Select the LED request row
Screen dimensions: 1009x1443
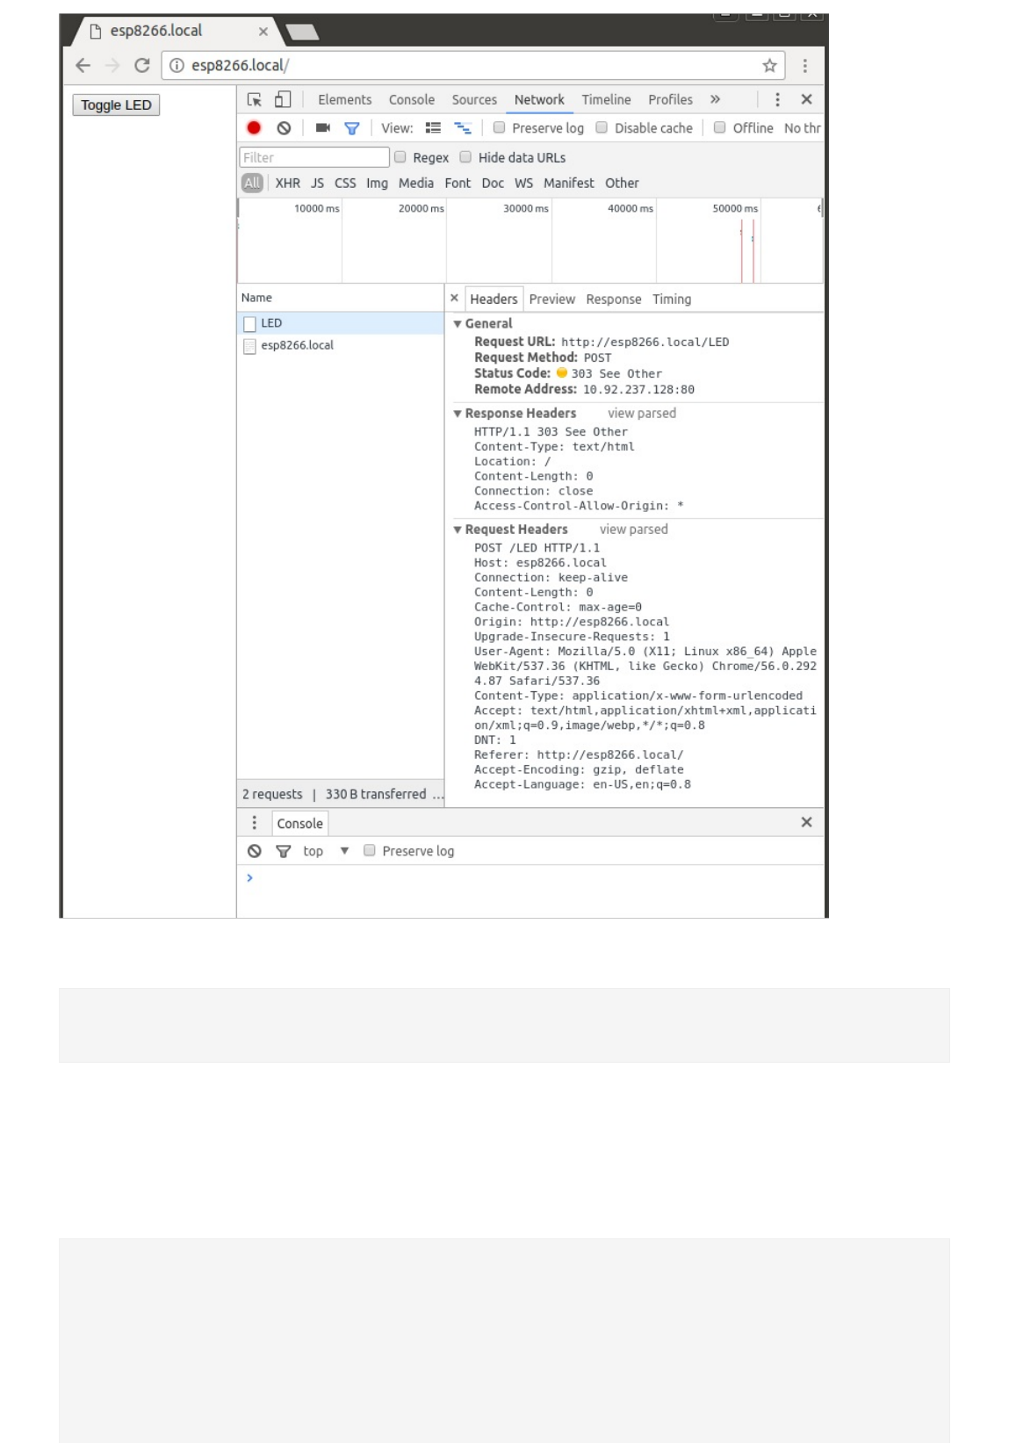click(x=341, y=324)
